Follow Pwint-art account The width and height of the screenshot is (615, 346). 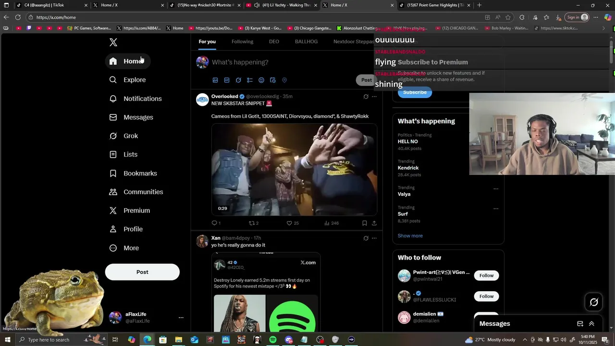tap(486, 275)
